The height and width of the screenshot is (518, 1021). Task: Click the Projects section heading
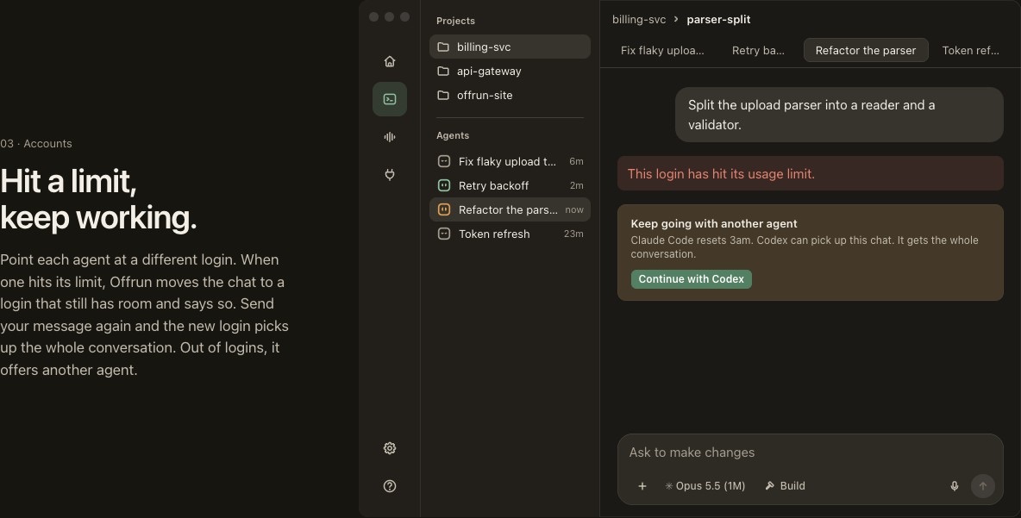(455, 21)
